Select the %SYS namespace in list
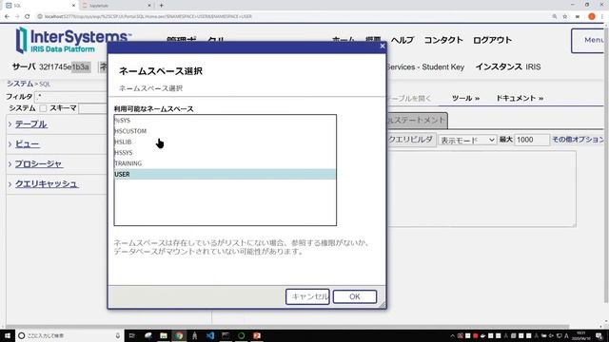 225,121
